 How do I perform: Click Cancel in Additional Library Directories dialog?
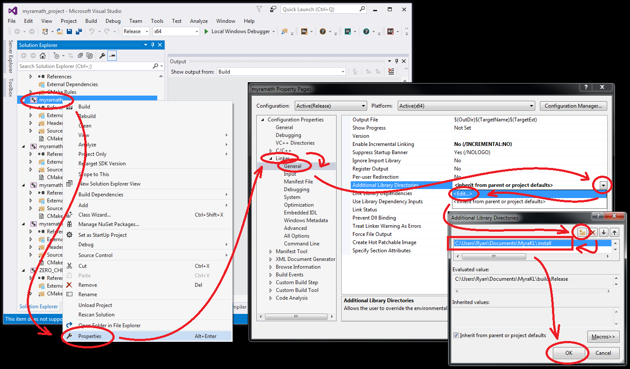(603, 353)
